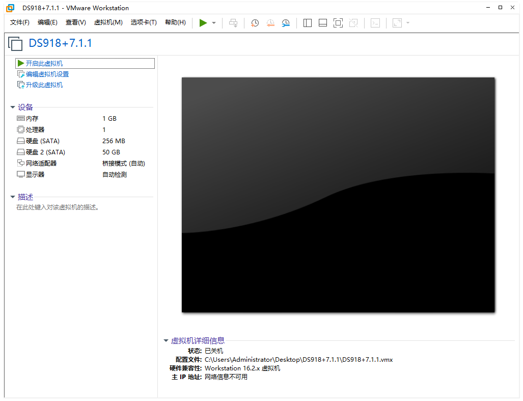The width and height of the screenshot is (523, 401).
Task: Open the snapshot manager icon
Action: coord(286,23)
